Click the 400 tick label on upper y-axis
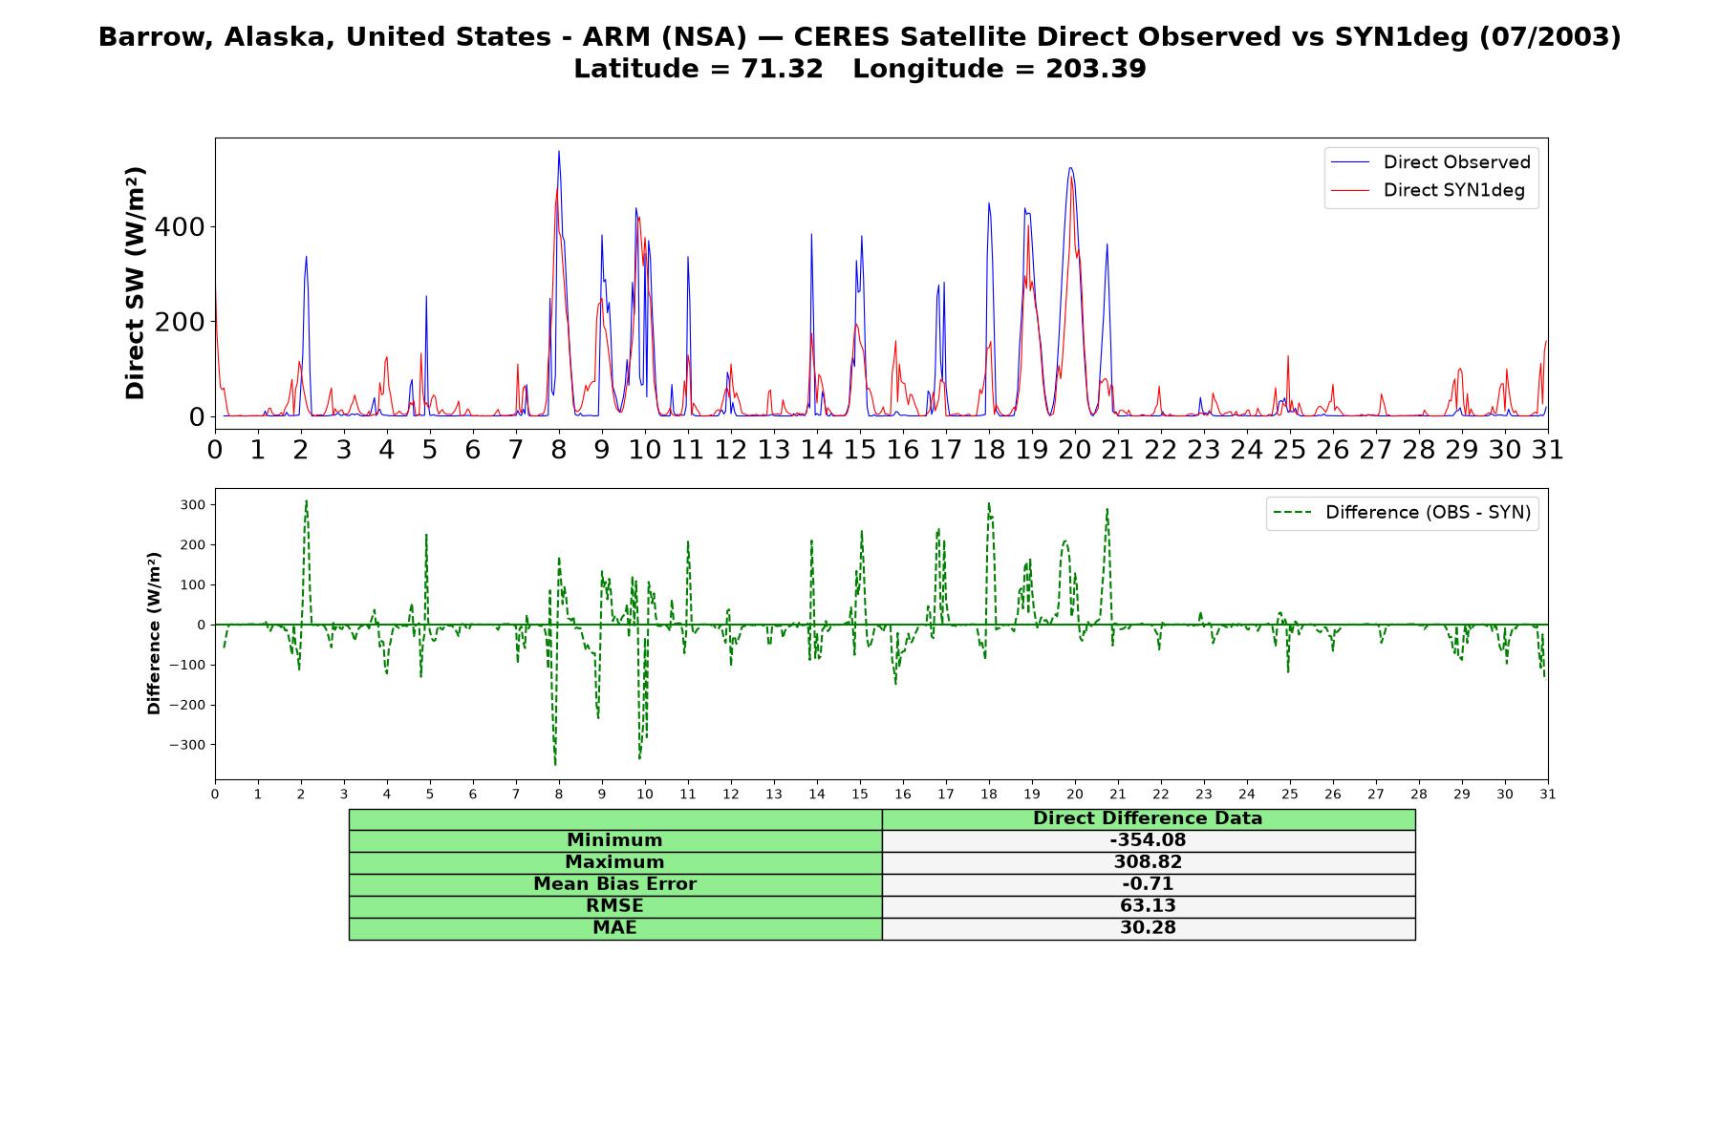This screenshot has width=1720, height=1146. pyautogui.click(x=181, y=227)
